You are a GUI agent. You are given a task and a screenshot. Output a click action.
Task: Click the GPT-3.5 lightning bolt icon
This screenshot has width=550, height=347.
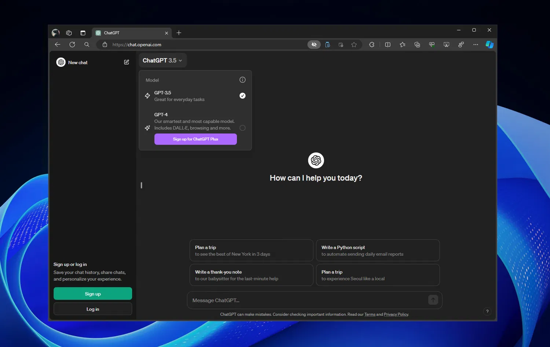coord(147,96)
